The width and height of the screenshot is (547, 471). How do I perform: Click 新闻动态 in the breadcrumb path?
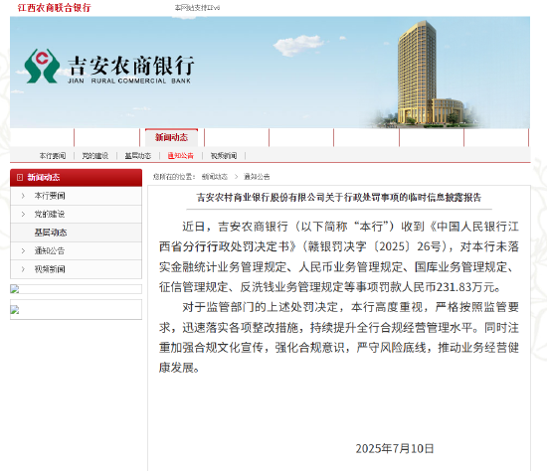coord(215,177)
